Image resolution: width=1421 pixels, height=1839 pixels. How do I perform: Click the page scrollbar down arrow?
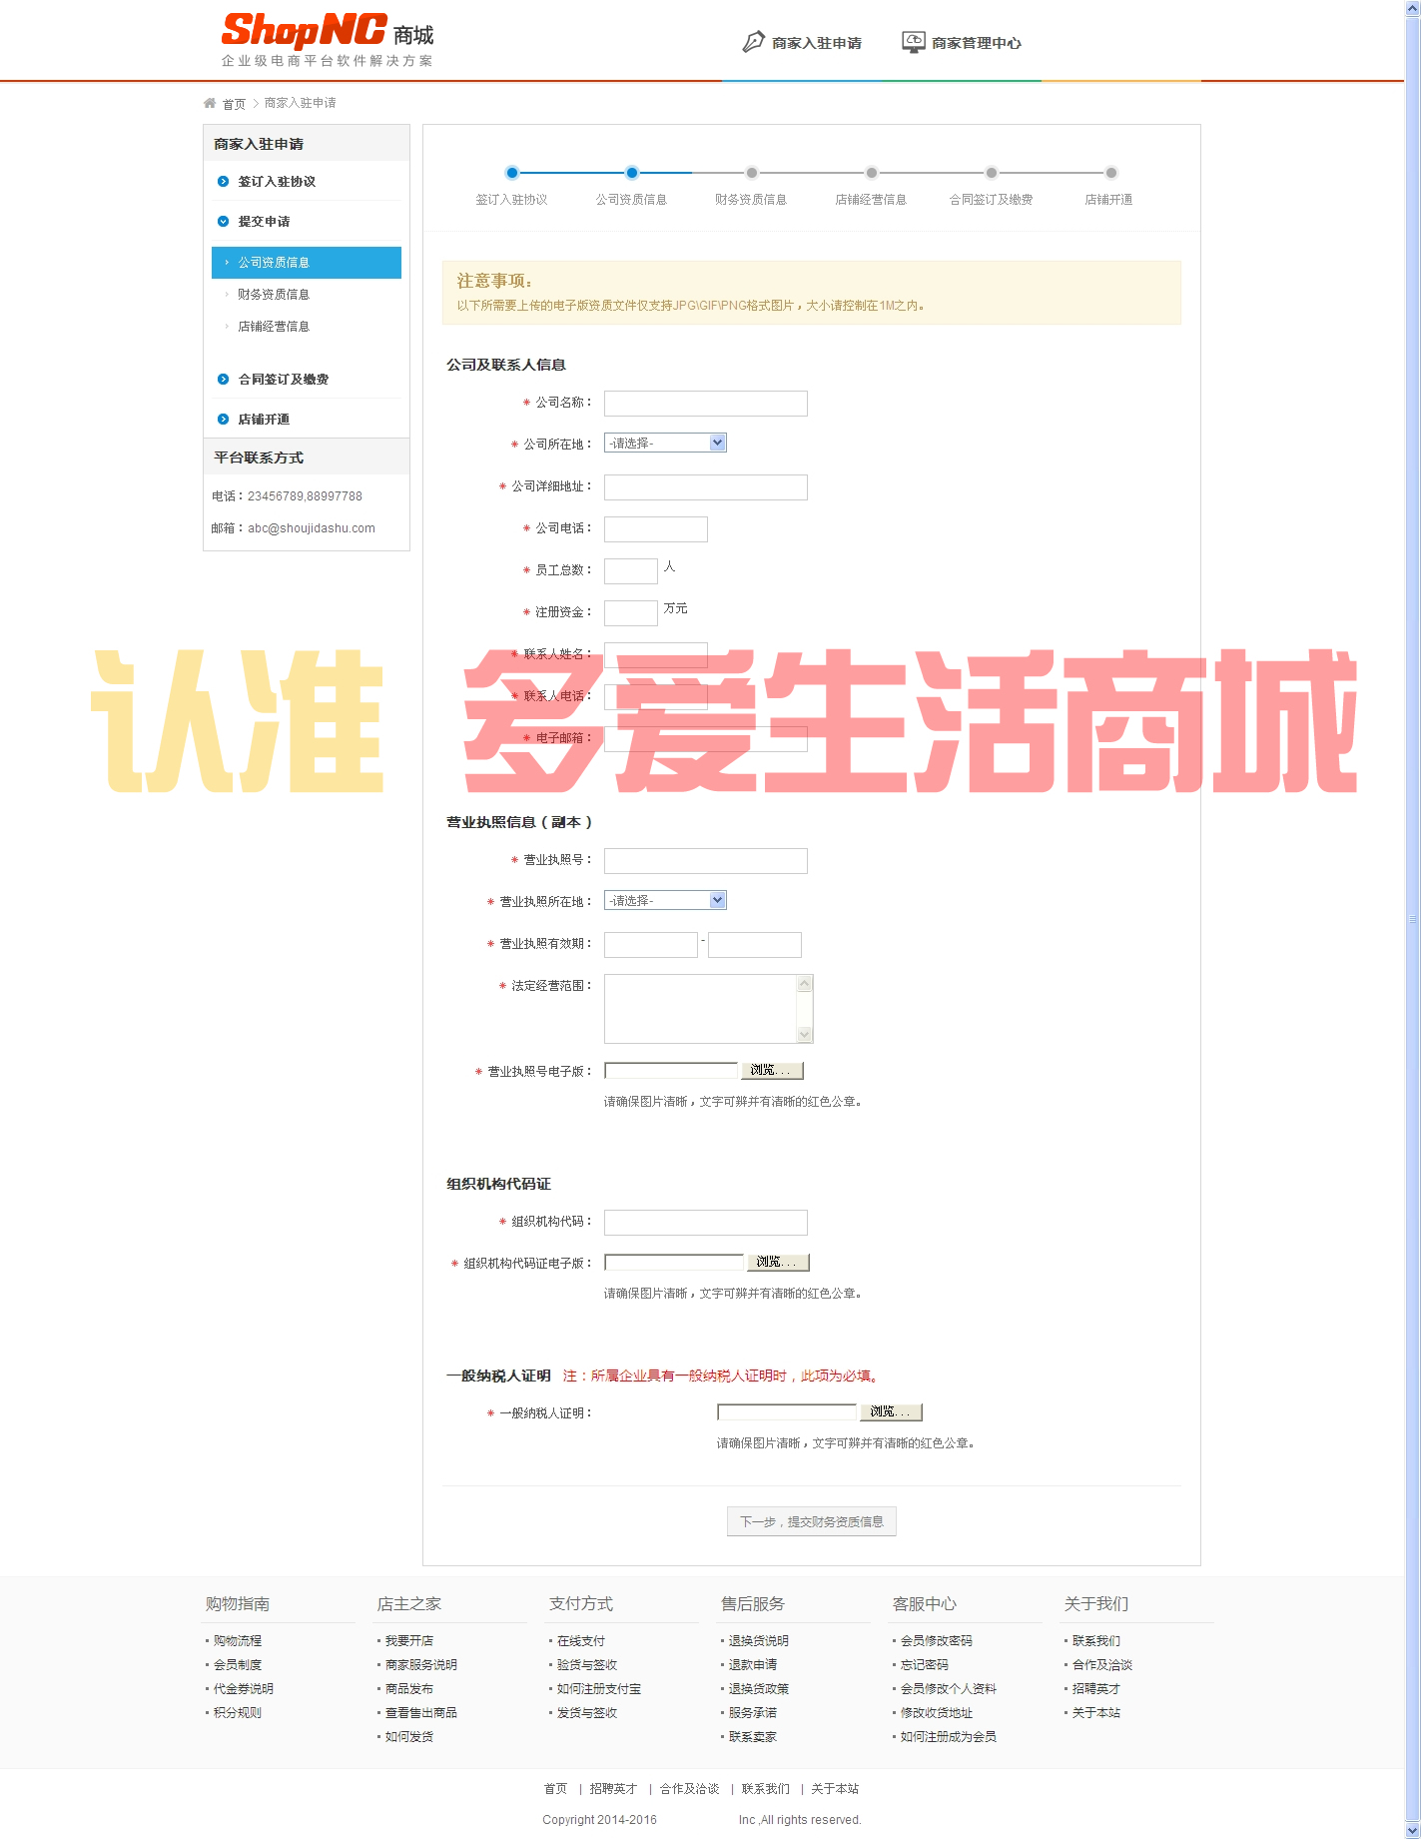(1412, 1830)
